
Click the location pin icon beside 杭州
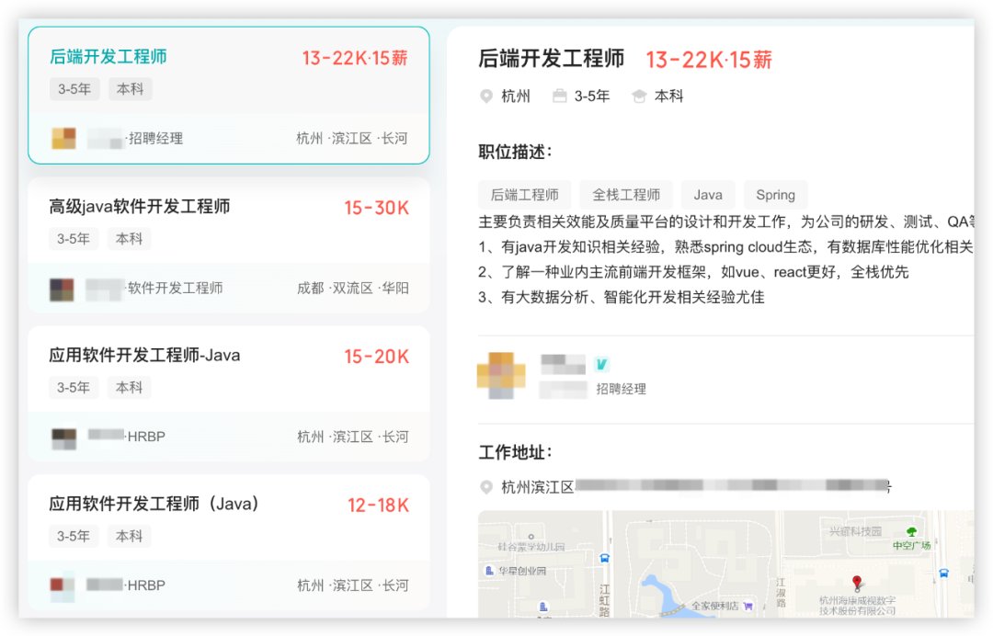[x=486, y=97]
